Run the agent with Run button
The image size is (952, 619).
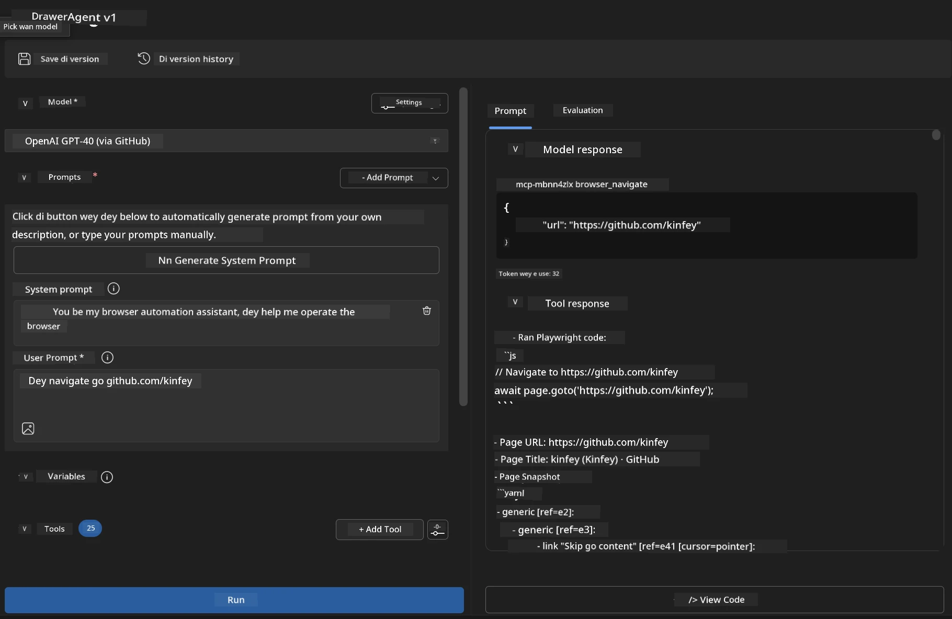coord(234,600)
